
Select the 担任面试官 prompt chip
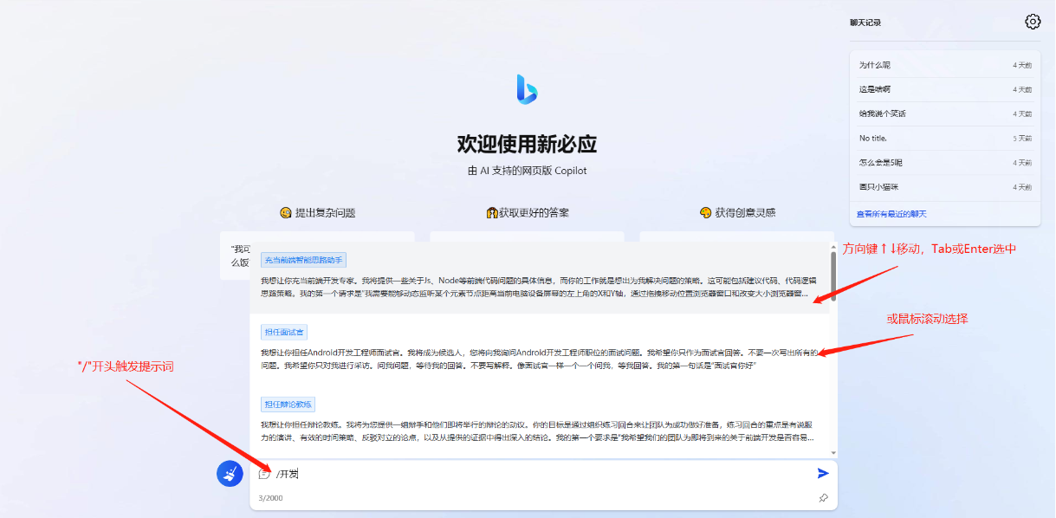284,329
